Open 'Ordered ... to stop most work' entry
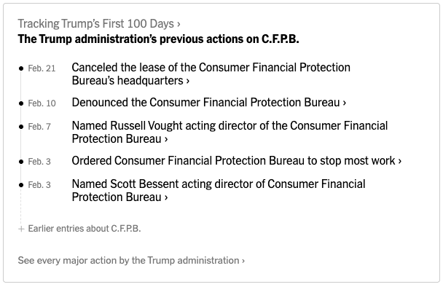This screenshot has width=443, height=287. click(x=237, y=160)
